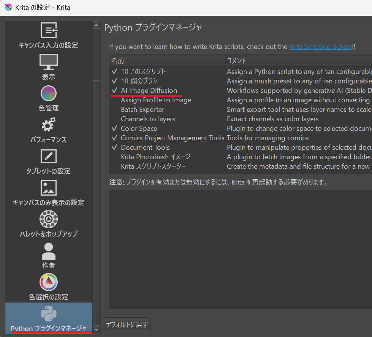372x337 pixels.
Task: Click the デフォルトに戻す button
Action: point(127,324)
